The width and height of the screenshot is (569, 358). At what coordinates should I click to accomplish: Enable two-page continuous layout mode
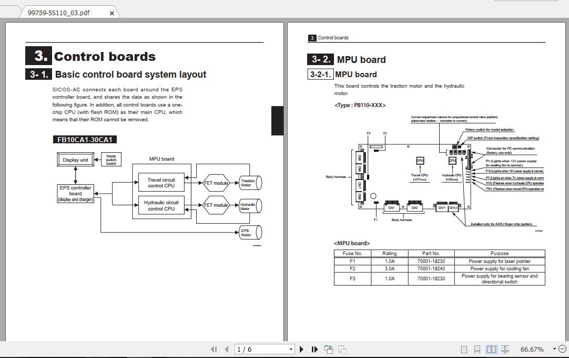(x=505, y=349)
